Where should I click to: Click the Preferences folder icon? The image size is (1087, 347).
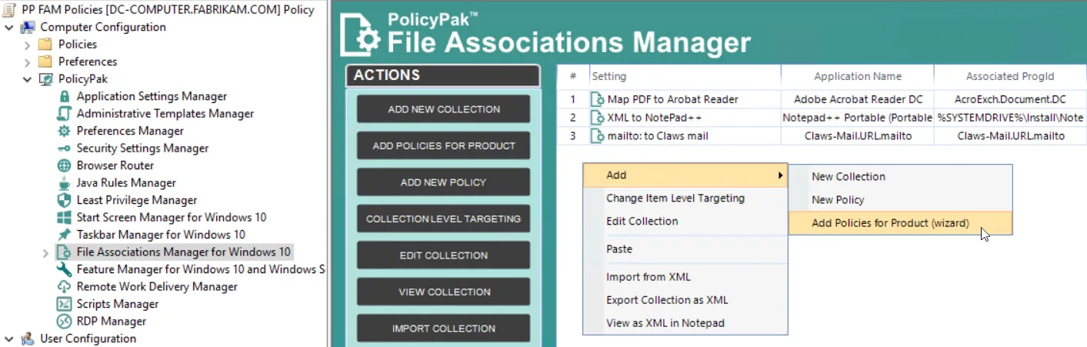(x=45, y=62)
